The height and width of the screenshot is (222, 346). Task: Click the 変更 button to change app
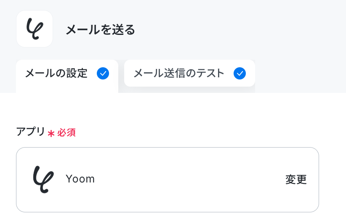pyautogui.click(x=296, y=180)
